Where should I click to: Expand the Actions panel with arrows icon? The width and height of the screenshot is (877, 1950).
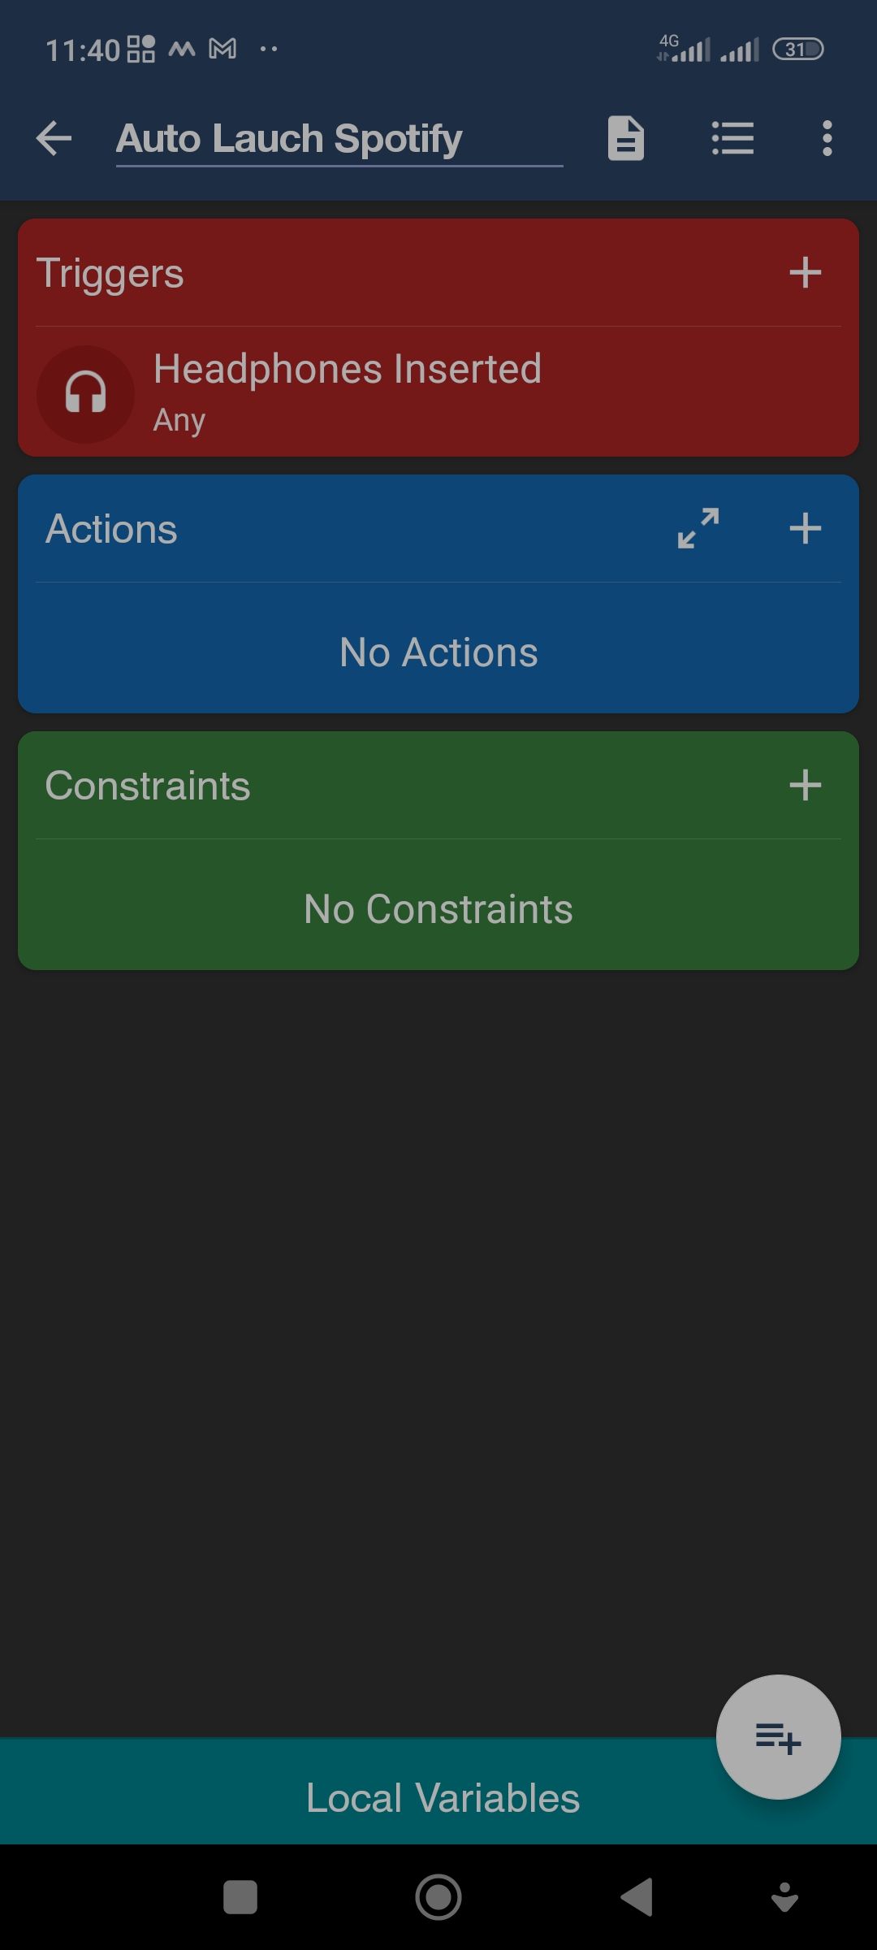tap(698, 529)
